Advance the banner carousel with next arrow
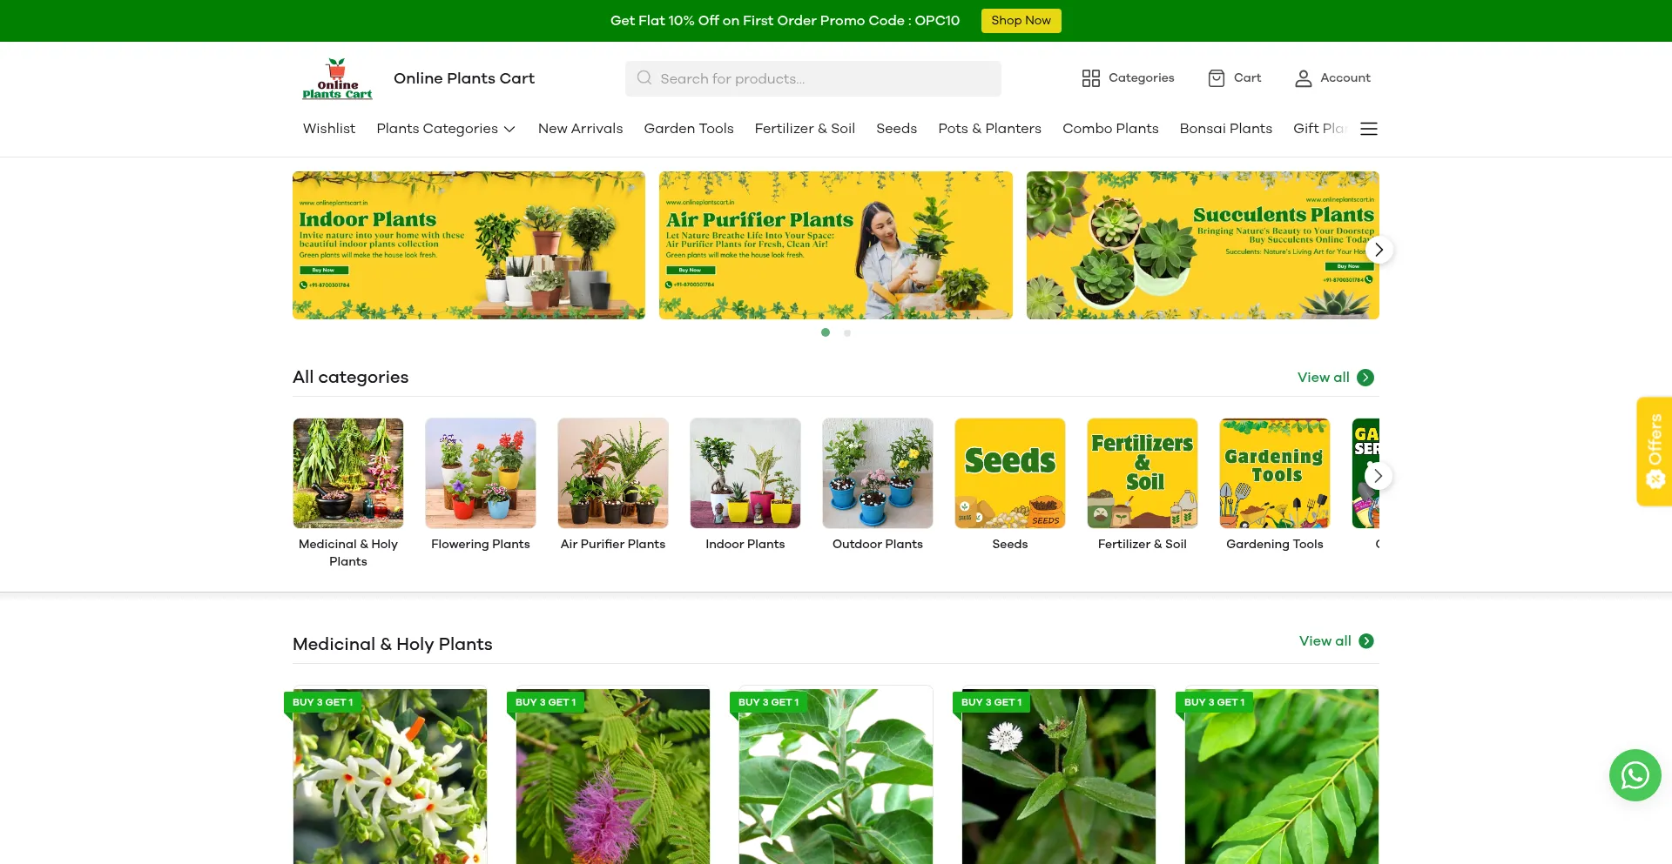 (x=1379, y=250)
